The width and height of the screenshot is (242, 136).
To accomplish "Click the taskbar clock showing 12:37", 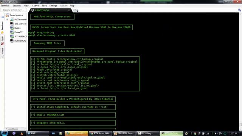I will click(233, 133).
